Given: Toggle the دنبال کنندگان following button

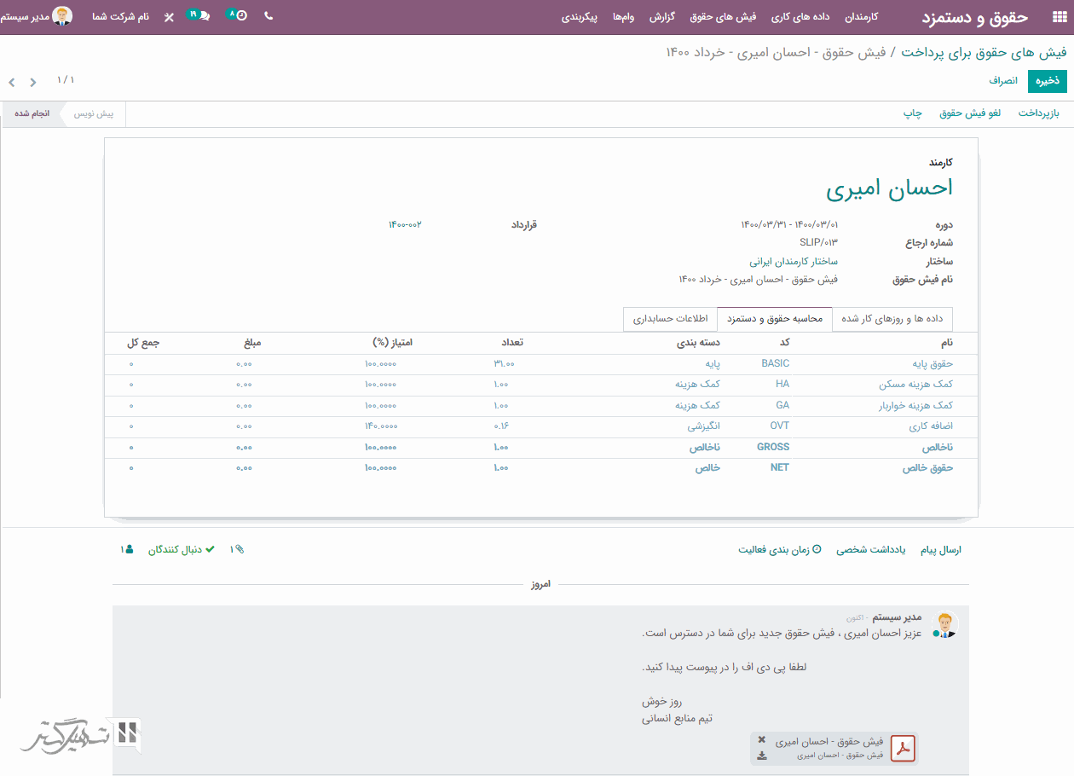Looking at the screenshot, I should [x=175, y=550].
